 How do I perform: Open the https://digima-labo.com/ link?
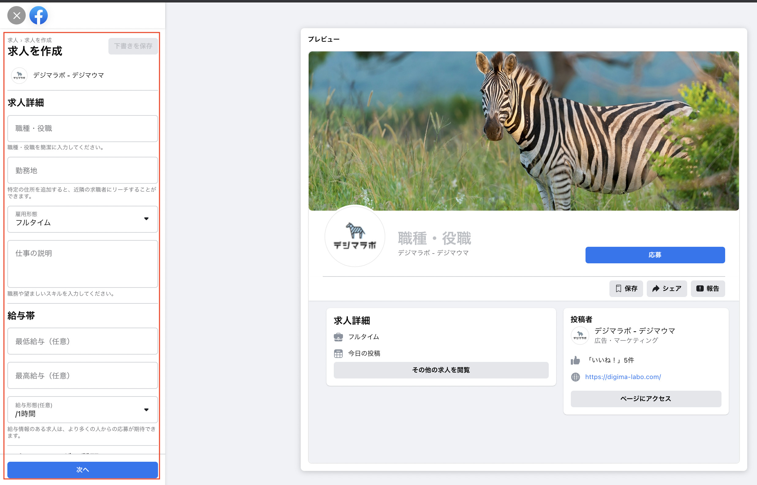click(623, 377)
